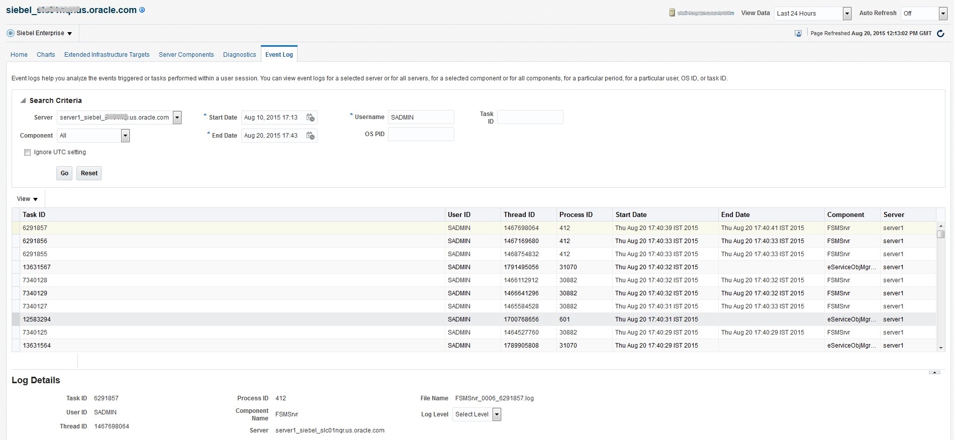This screenshot has width=954, height=440.
Task: Click the file name FSMSrvr_0006_6291857.log
Action: (x=495, y=398)
